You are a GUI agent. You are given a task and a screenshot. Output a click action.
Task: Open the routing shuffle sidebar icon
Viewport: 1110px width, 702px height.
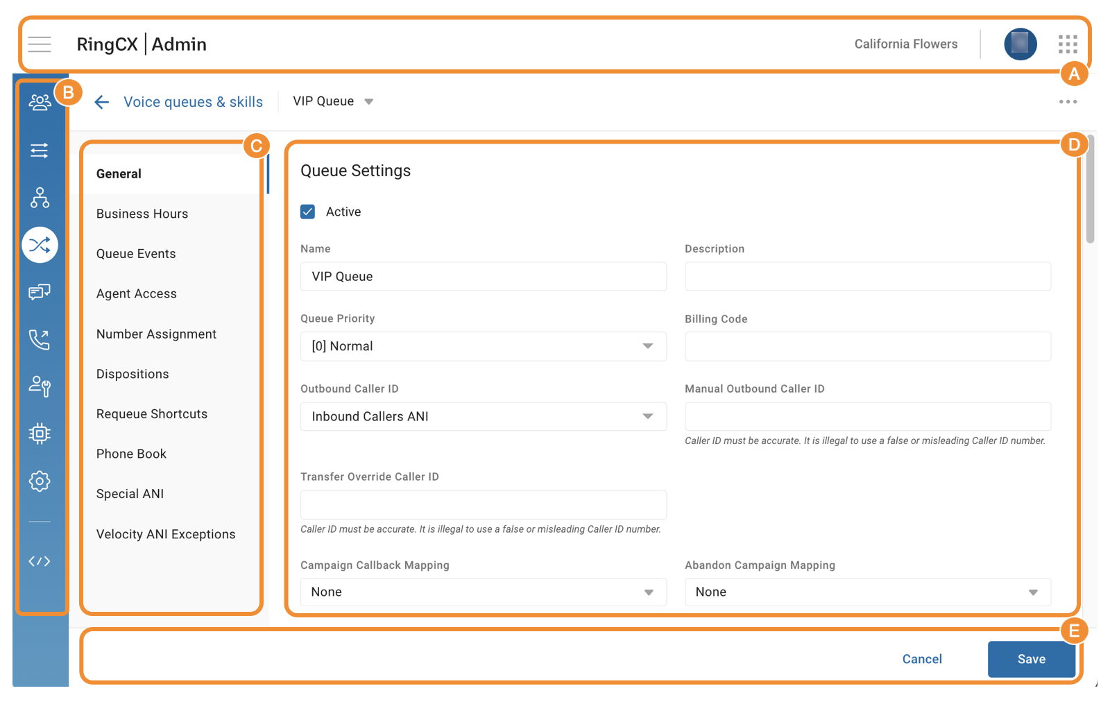(x=40, y=245)
